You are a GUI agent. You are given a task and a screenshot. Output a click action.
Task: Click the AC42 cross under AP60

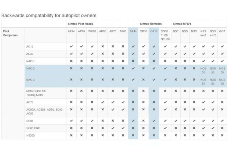[x=102, y=54]
